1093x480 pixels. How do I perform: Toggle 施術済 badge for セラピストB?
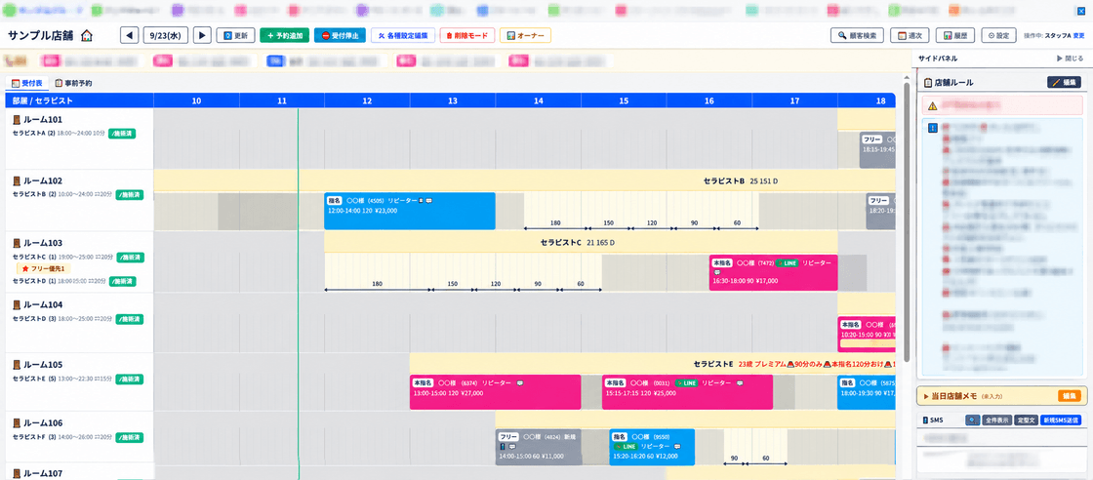130,194
